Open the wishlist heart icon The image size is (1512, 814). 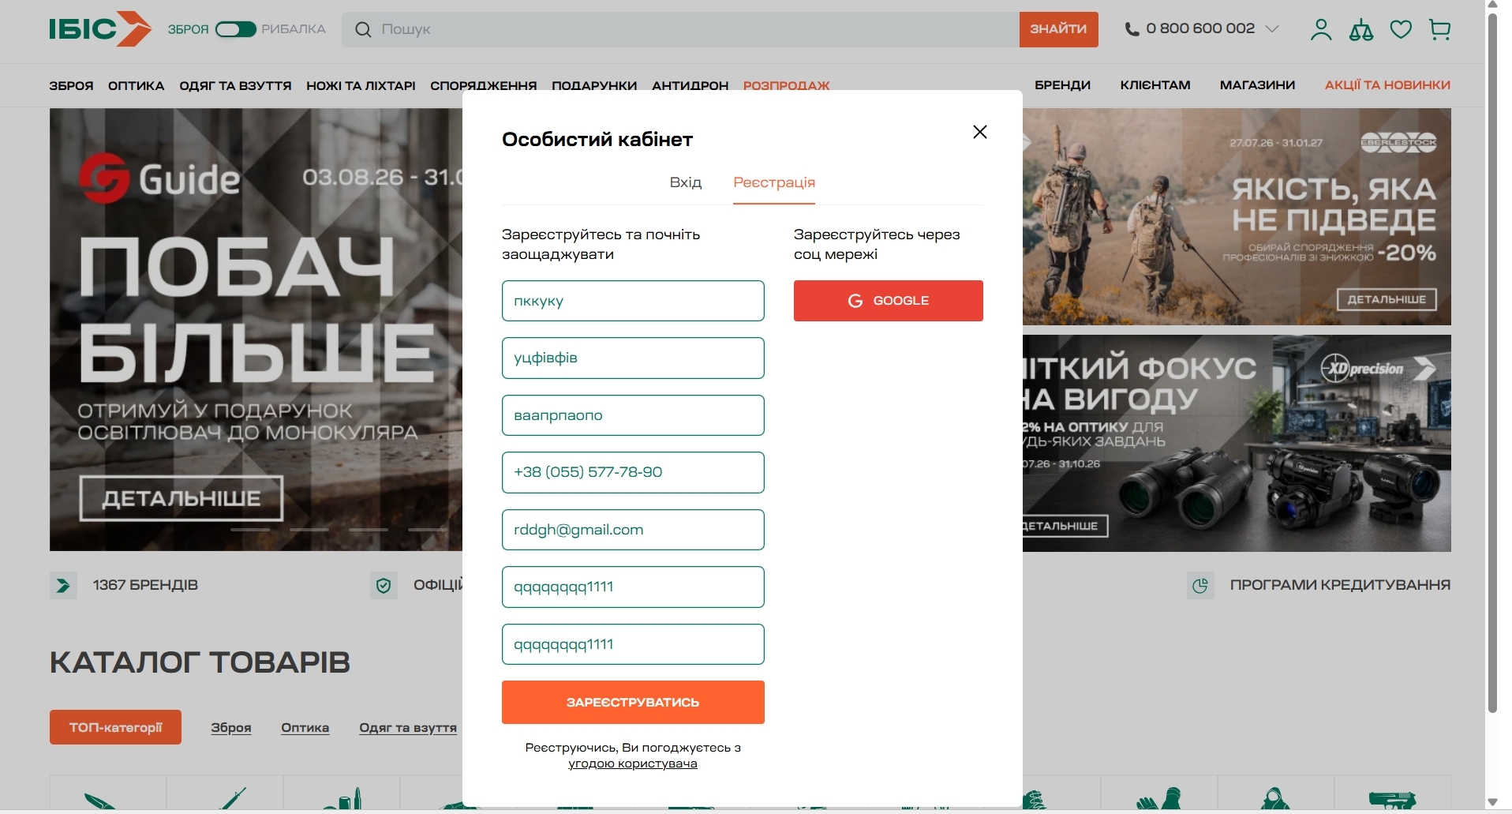[1402, 30]
